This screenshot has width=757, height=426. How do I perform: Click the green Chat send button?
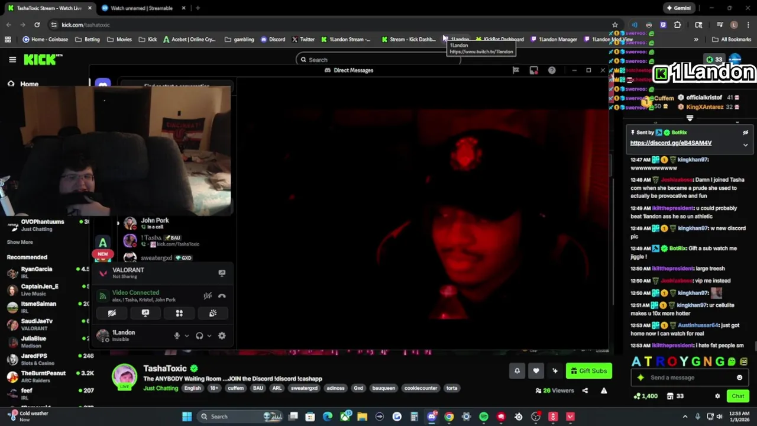[737, 396]
